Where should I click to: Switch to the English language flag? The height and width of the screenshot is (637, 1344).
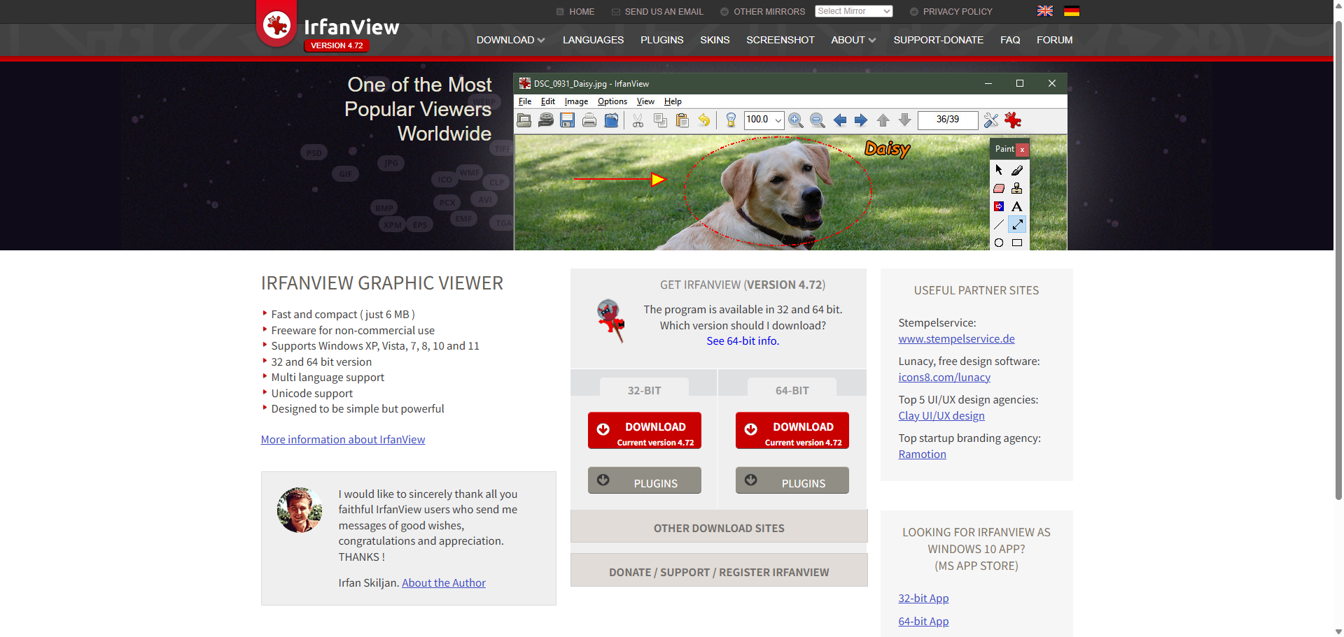(x=1045, y=11)
